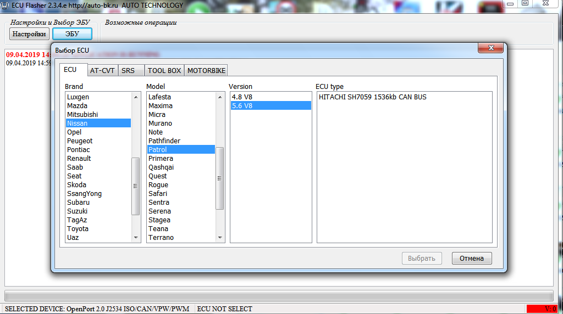The image size is (563, 314).
Task: Select Nissan brand
Action: coord(98,124)
